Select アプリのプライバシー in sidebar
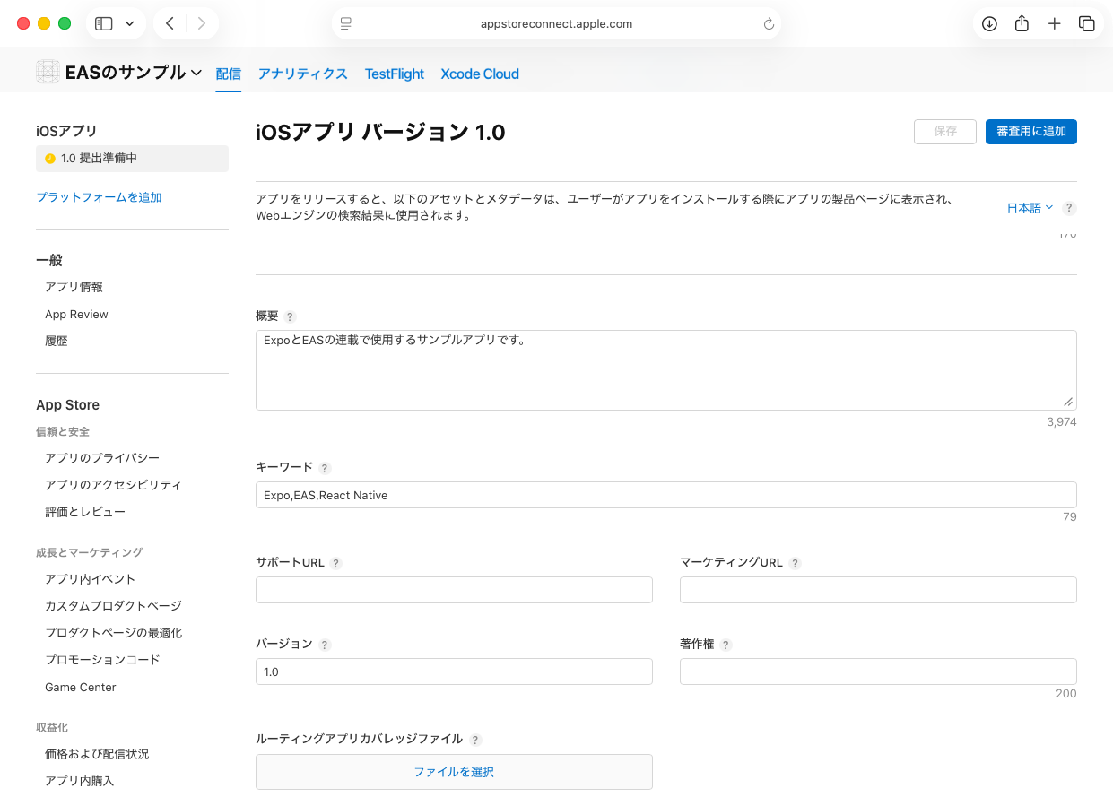This screenshot has width=1113, height=797. tap(102, 458)
